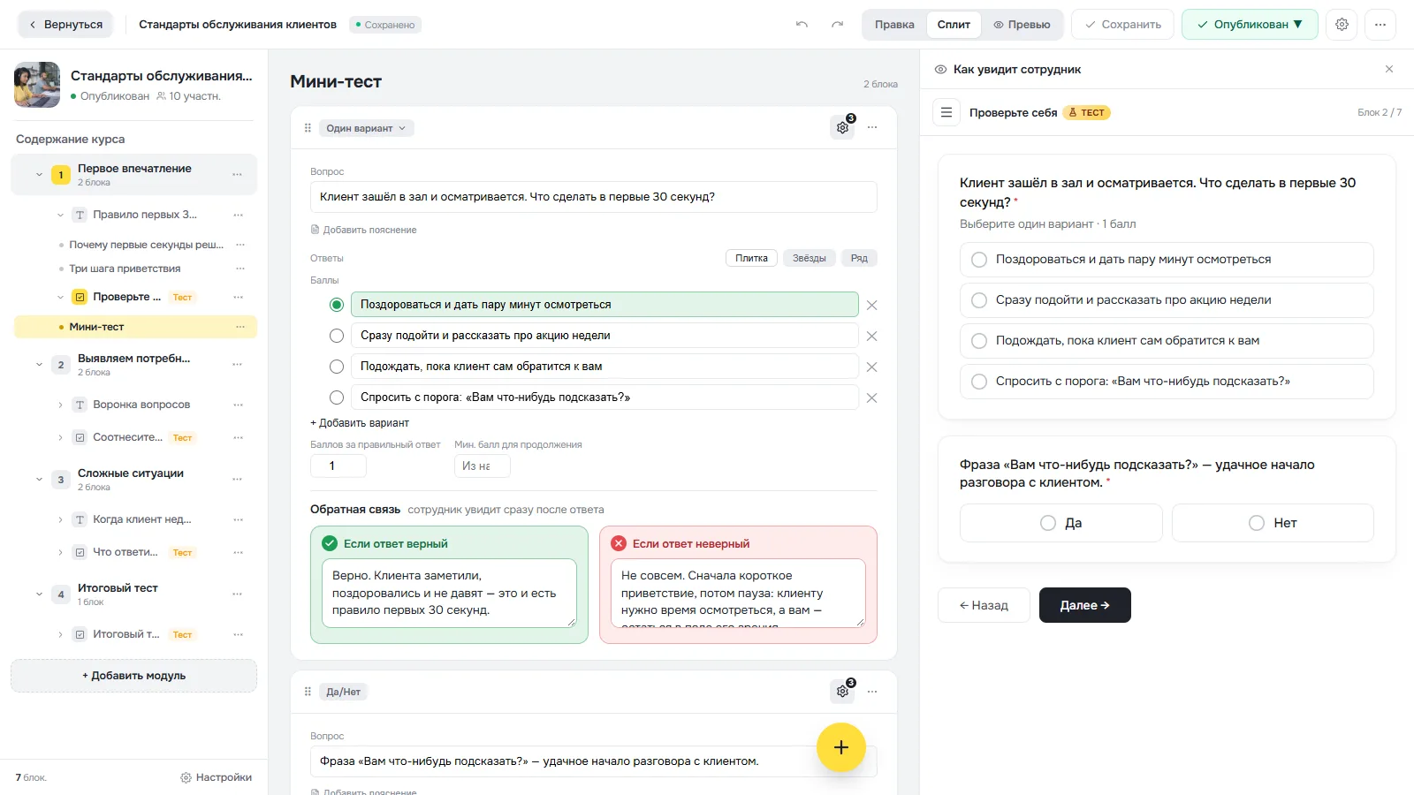Image resolution: width=1414 pixels, height=795 pixels.
Task: Open more options for Мини-тест item
Action: tap(240, 327)
